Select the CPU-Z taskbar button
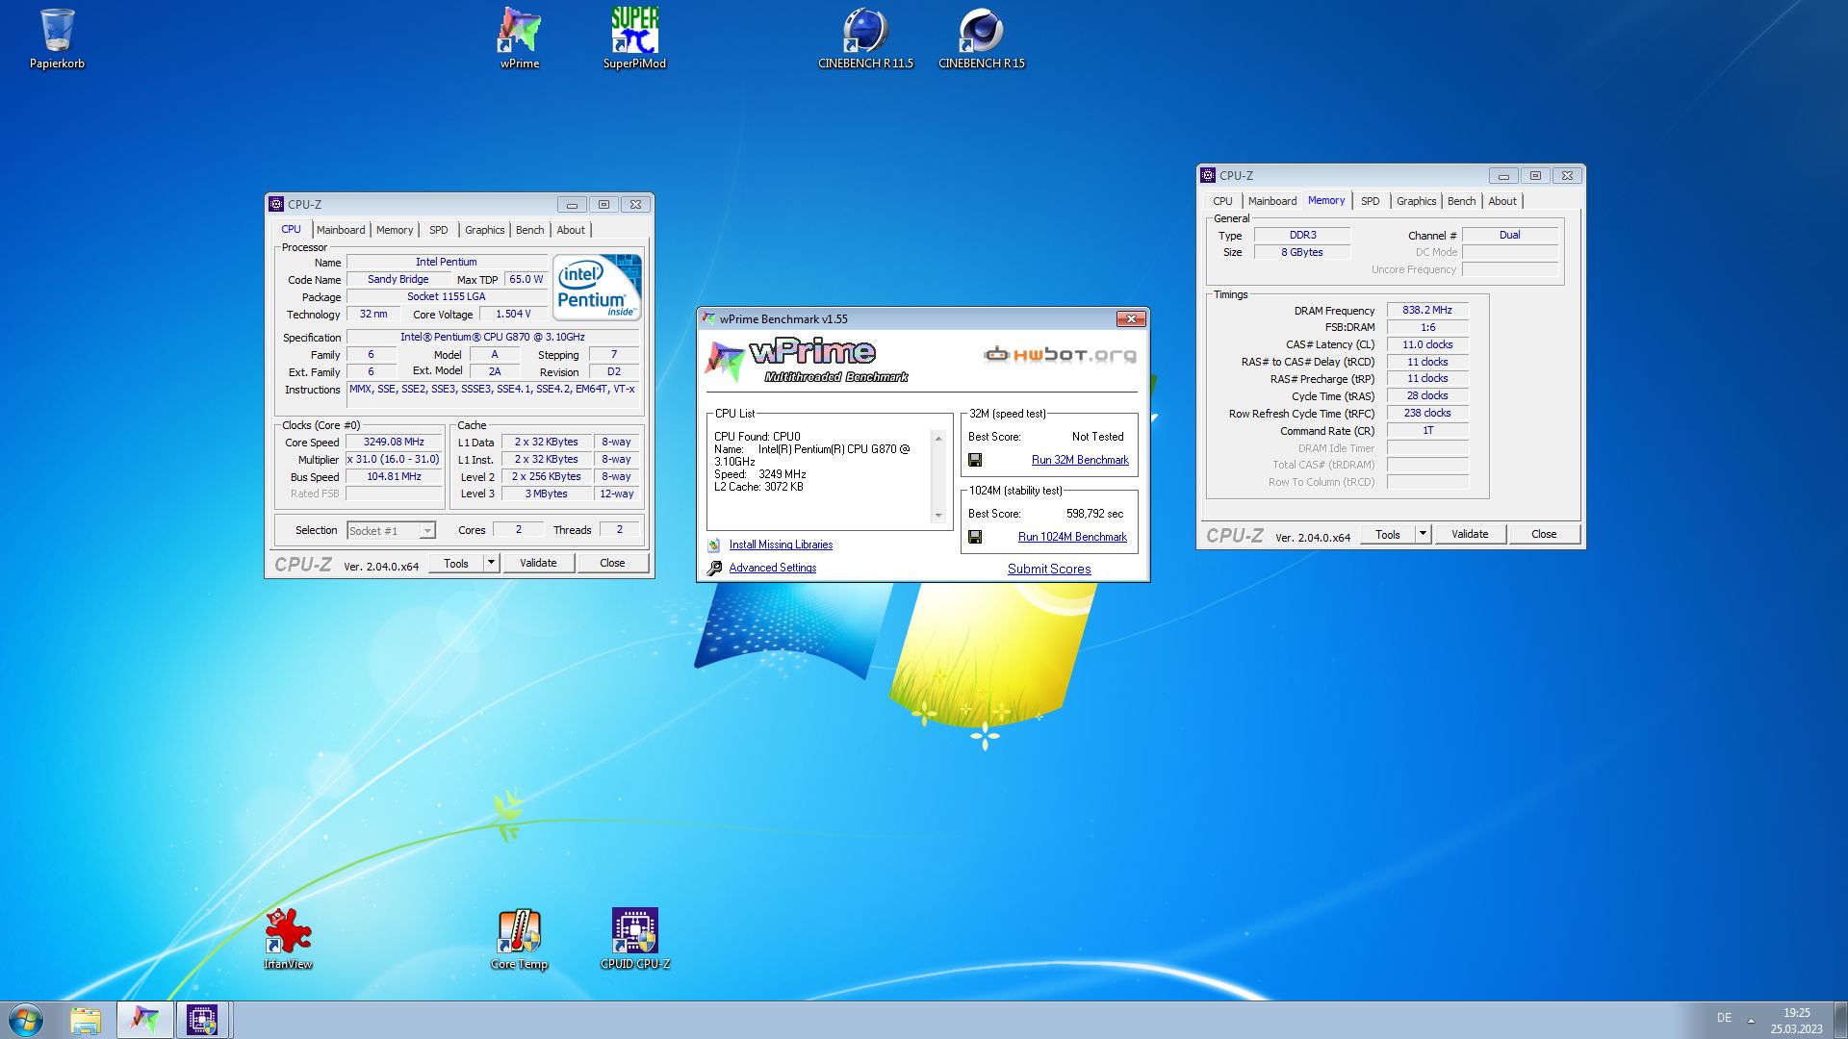The width and height of the screenshot is (1848, 1039). pos(202,1020)
